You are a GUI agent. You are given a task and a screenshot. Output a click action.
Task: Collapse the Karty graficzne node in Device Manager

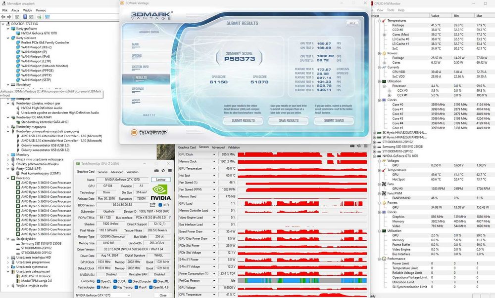[8, 29]
